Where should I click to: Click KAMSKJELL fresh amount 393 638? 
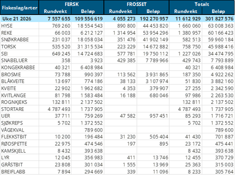94,151
